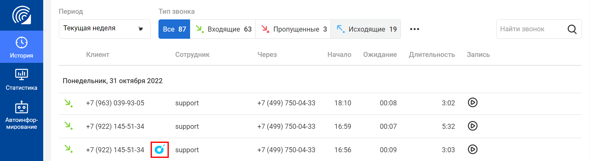Select the Все 87 call type filter
This screenshot has height=161, width=590.
[x=174, y=29]
